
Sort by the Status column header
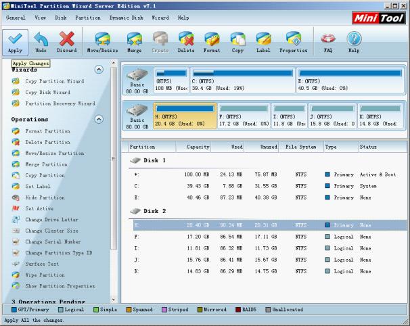(x=382, y=147)
